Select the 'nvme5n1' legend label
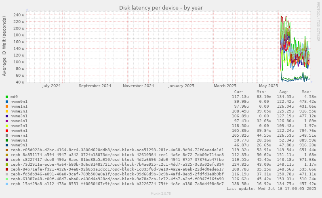 tap(19, 126)
